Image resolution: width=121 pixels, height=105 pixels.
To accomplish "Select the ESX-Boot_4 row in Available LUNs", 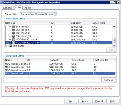I will pos(58,27).
